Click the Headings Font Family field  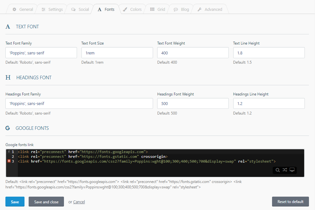tap(79, 103)
